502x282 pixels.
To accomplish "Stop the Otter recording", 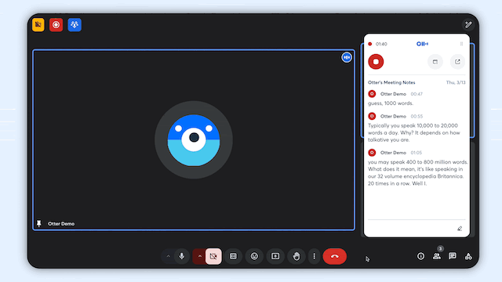I will tap(376, 62).
